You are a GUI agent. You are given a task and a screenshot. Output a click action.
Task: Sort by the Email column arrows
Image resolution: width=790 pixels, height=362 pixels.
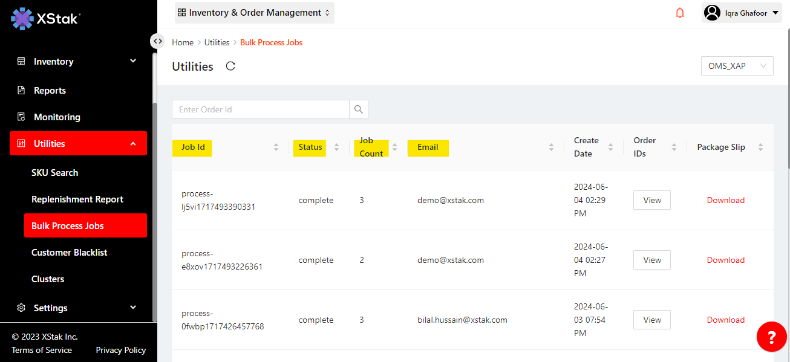pos(551,147)
